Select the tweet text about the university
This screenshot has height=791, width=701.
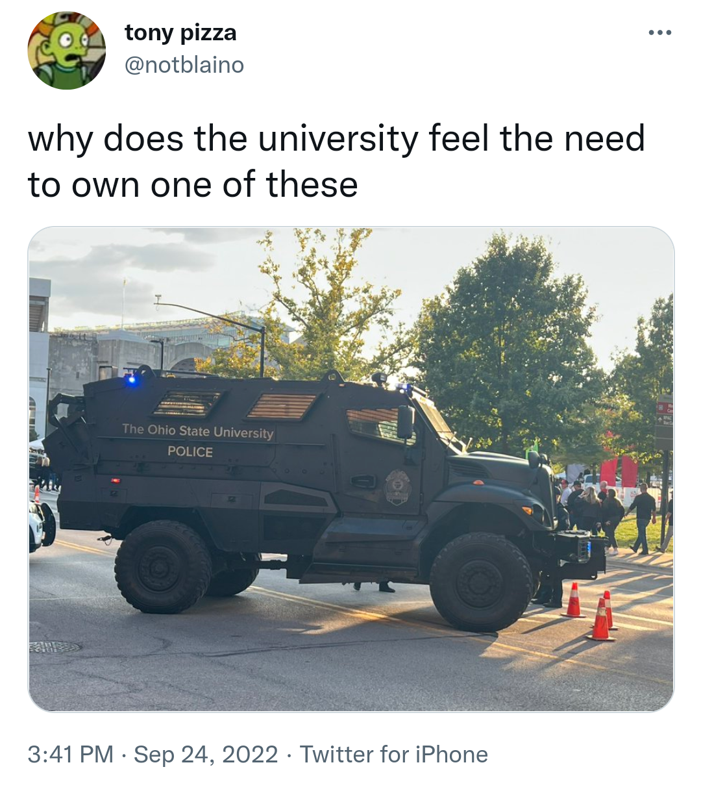pyautogui.click(x=336, y=161)
